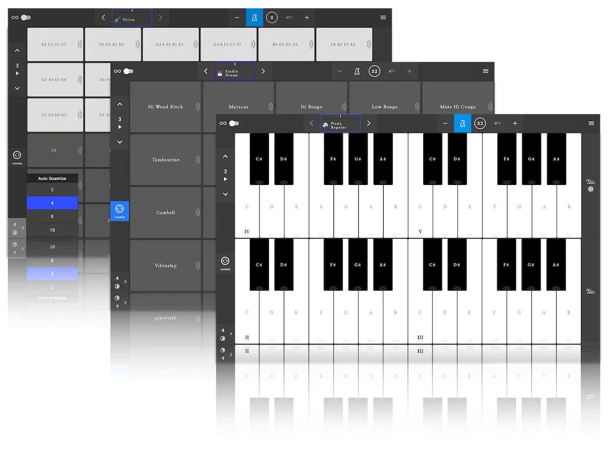
Task: Toggle the loop switch in the piano window
Action: tap(234, 123)
